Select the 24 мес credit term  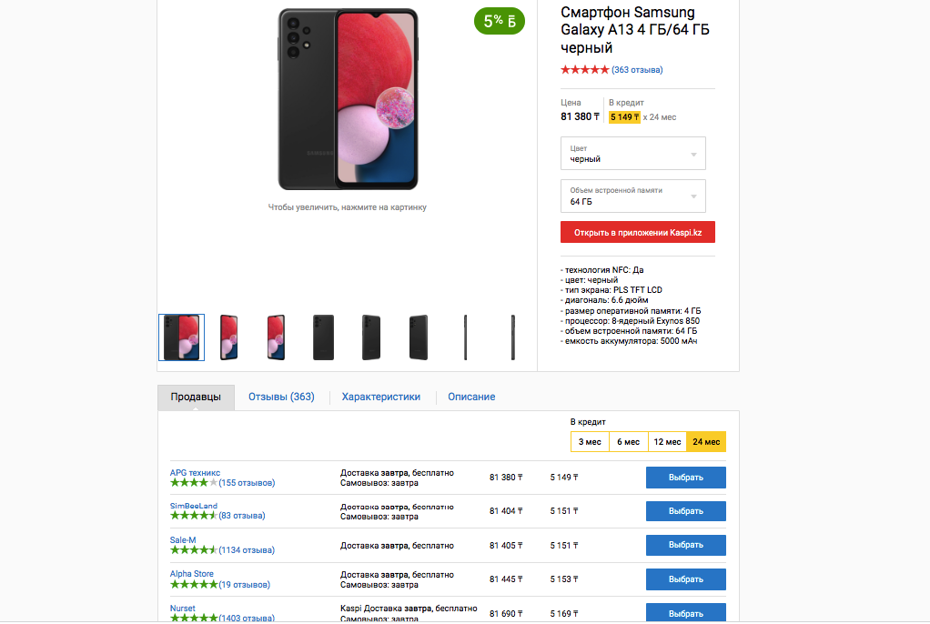pyautogui.click(x=706, y=442)
